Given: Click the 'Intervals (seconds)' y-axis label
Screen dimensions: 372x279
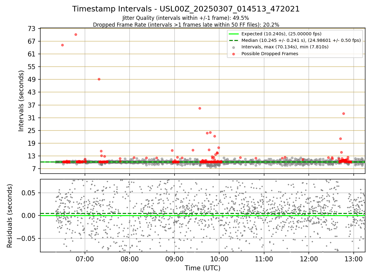Looking at the screenshot, I should point(21,101).
